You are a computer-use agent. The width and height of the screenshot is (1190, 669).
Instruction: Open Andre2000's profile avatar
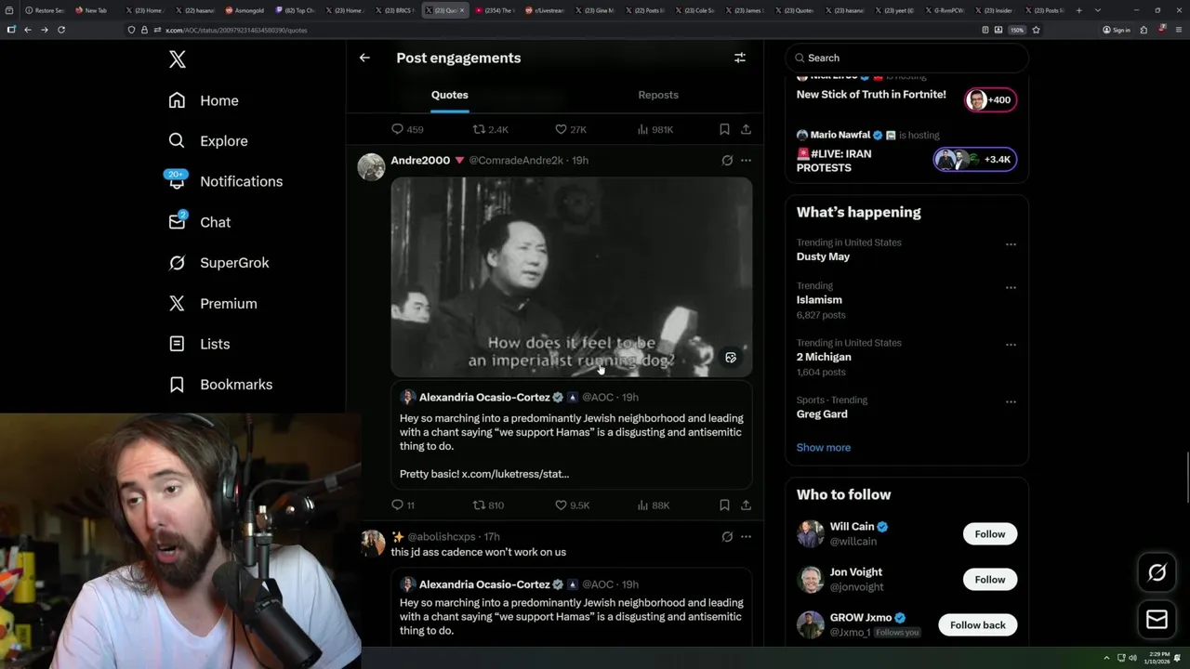(371, 166)
